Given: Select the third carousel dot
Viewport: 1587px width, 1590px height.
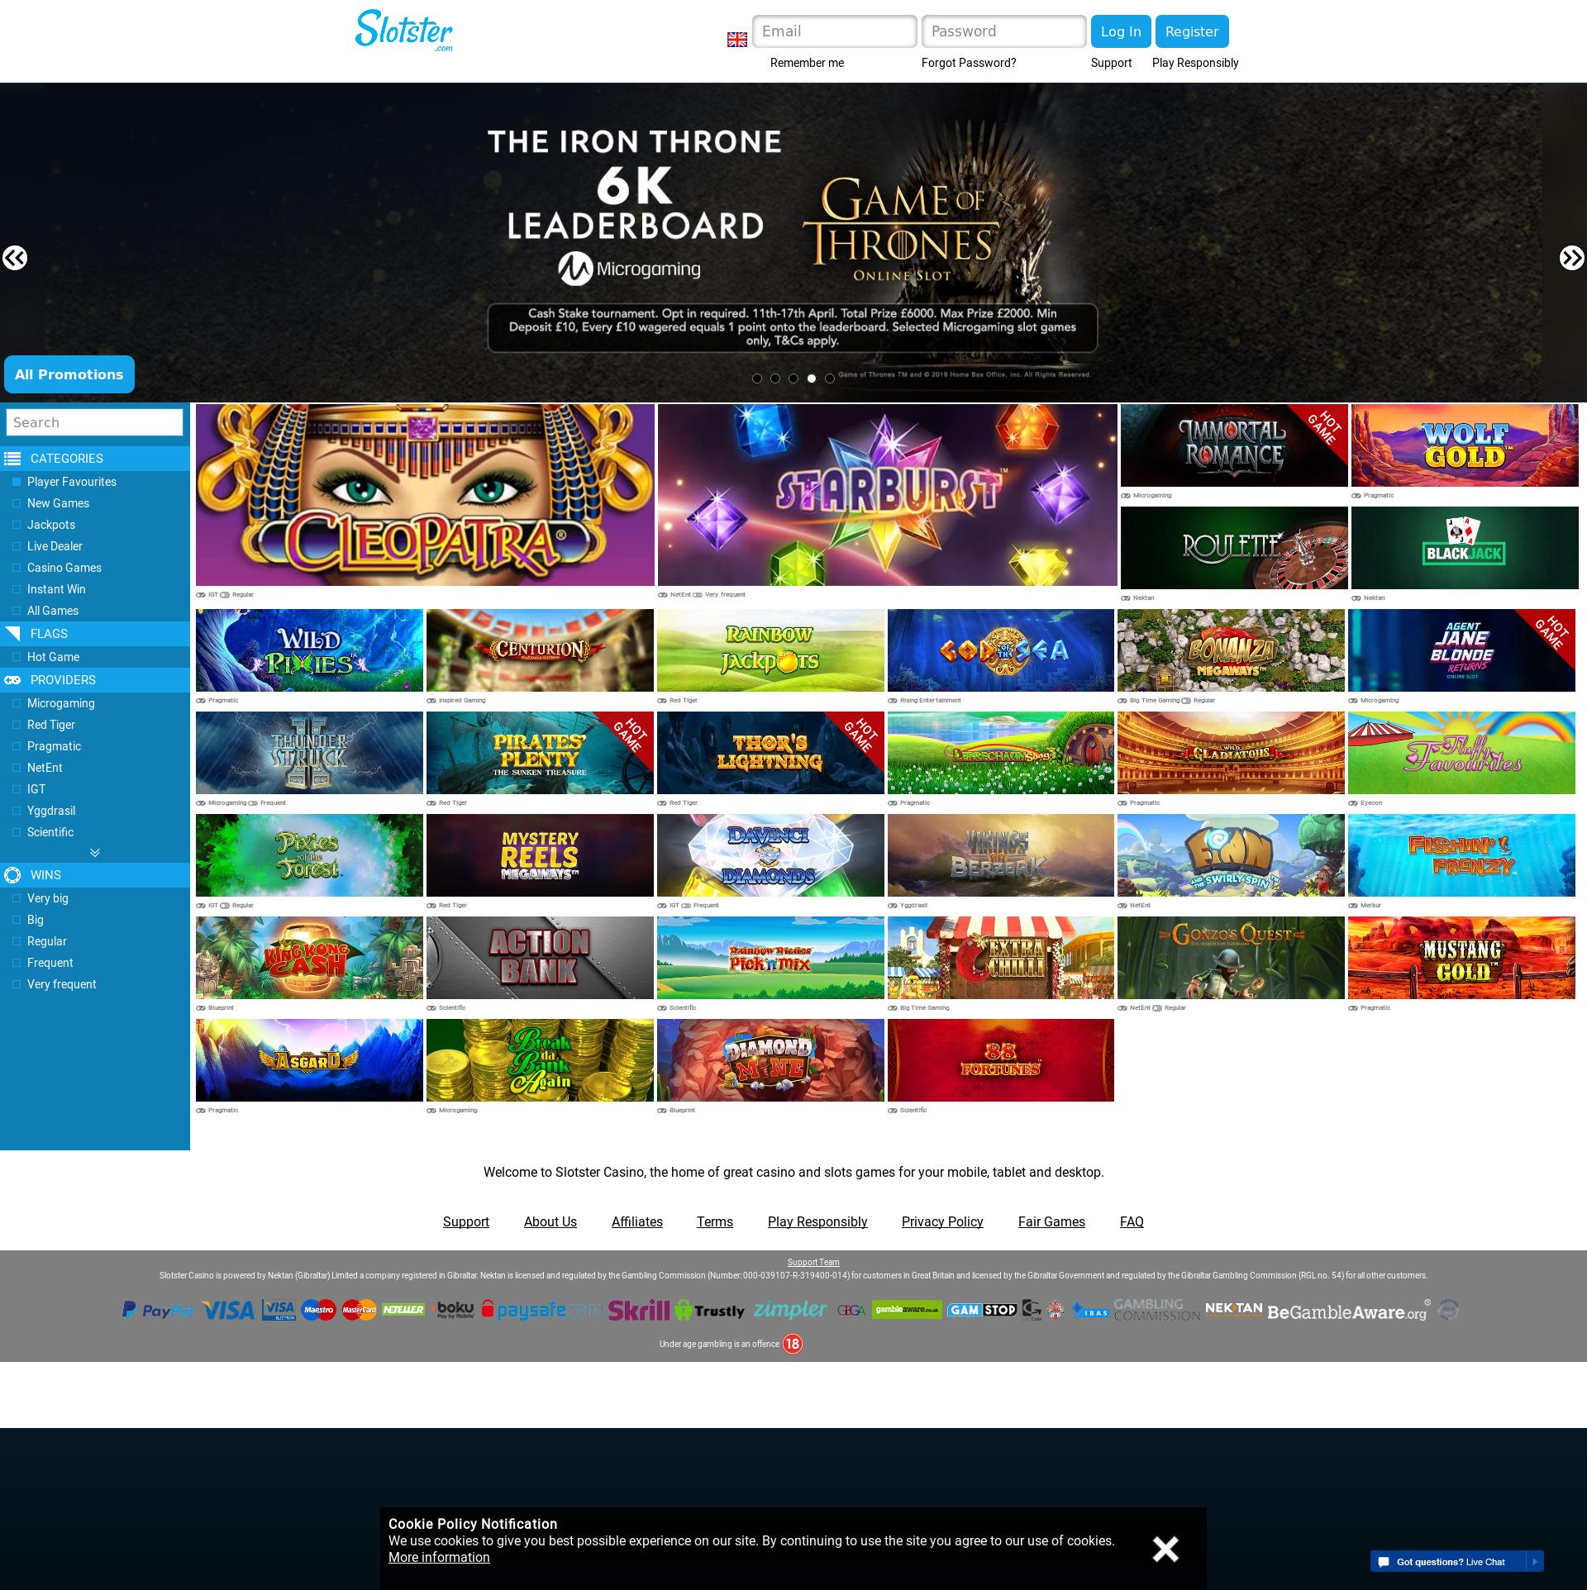Looking at the screenshot, I should (x=793, y=378).
